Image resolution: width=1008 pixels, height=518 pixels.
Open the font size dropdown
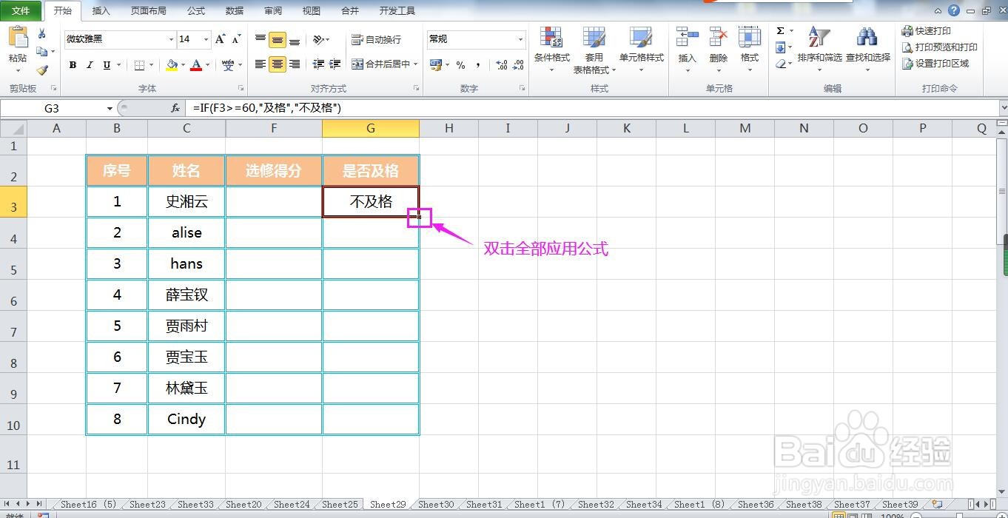(206, 39)
